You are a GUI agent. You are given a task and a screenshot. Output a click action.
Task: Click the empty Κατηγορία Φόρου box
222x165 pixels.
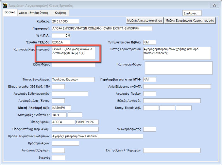tap(178, 68)
